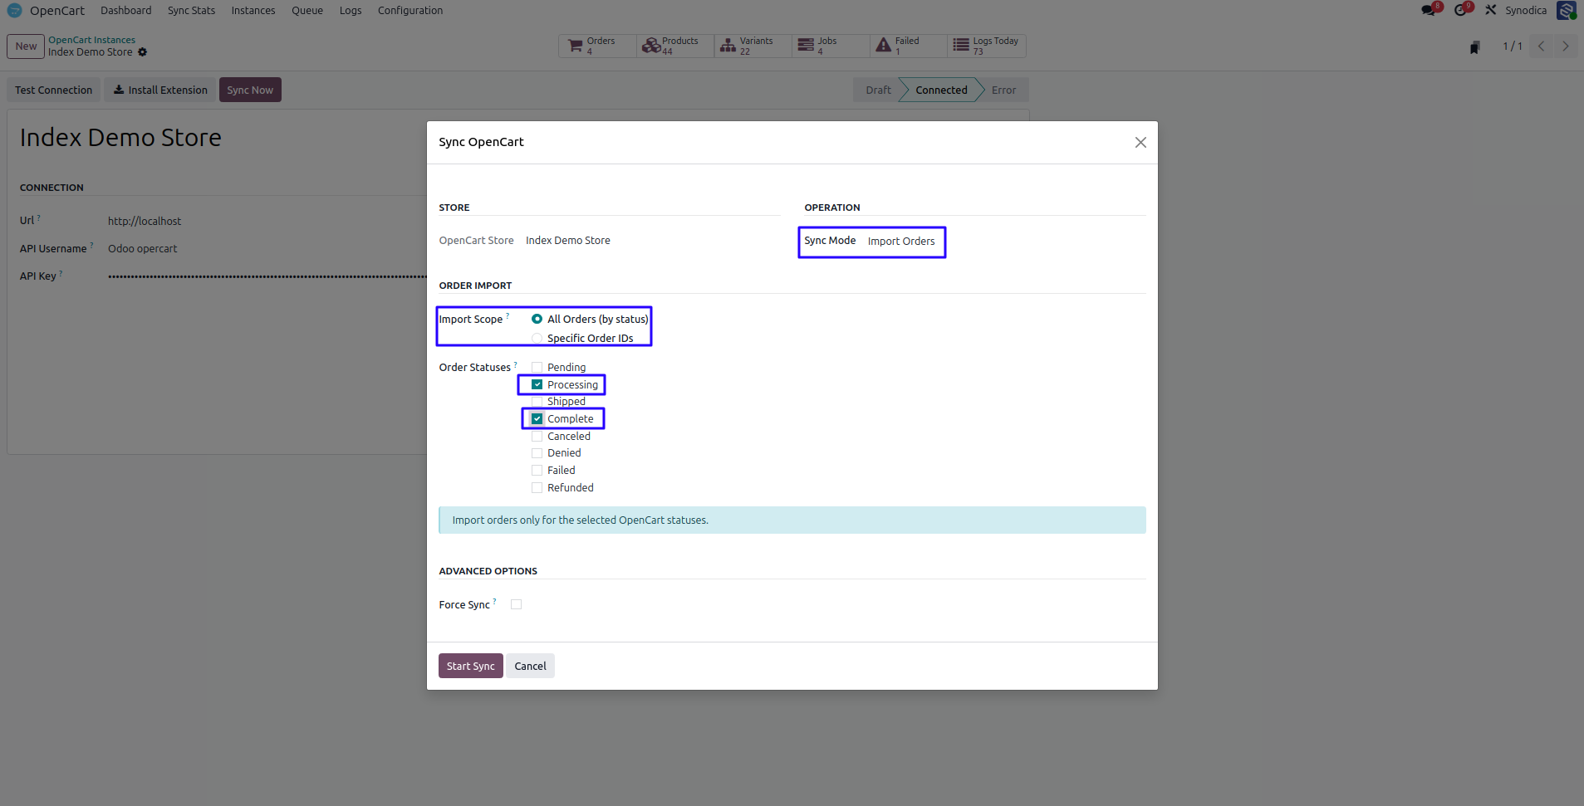Check the Refunded order status
The image size is (1584, 806).
[537, 488]
